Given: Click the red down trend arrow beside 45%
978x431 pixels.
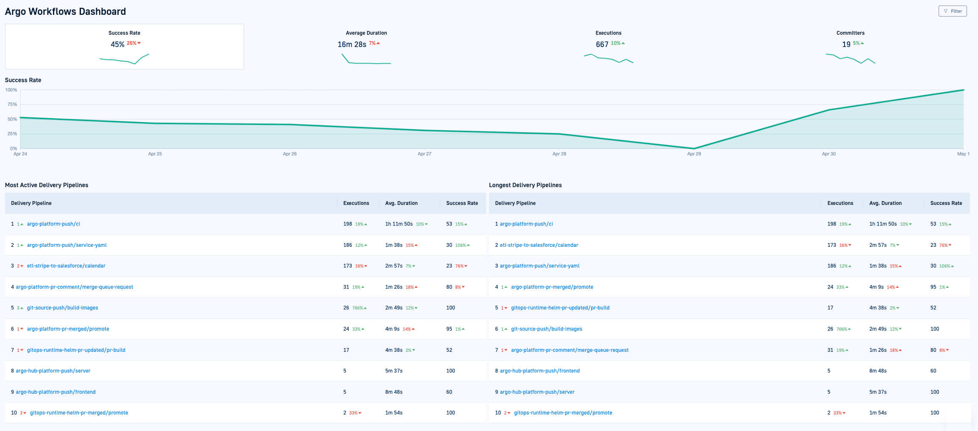Looking at the screenshot, I should pyautogui.click(x=139, y=43).
